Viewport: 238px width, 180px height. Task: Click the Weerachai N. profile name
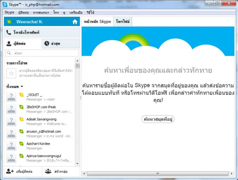pyautogui.click(x=30, y=22)
